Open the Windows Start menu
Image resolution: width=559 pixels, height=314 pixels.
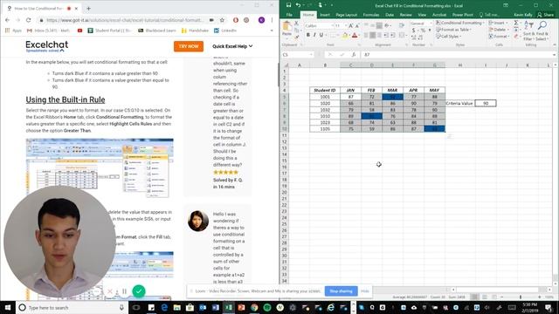tap(8, 307)
